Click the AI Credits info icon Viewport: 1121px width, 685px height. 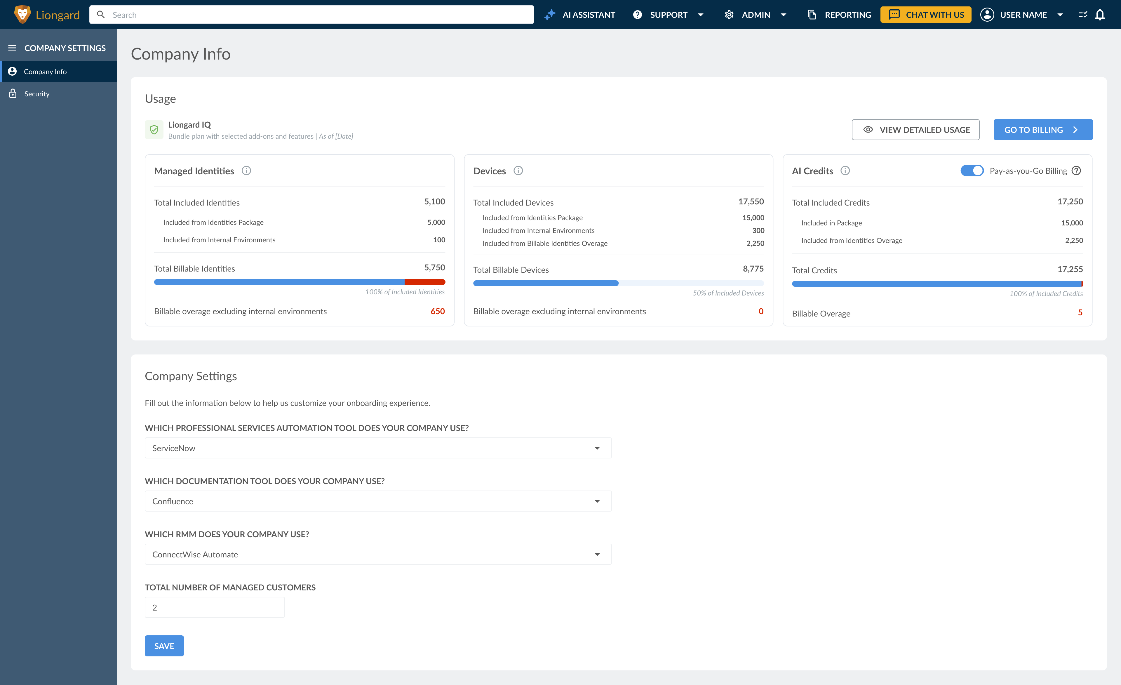click(x=845, y=171)
